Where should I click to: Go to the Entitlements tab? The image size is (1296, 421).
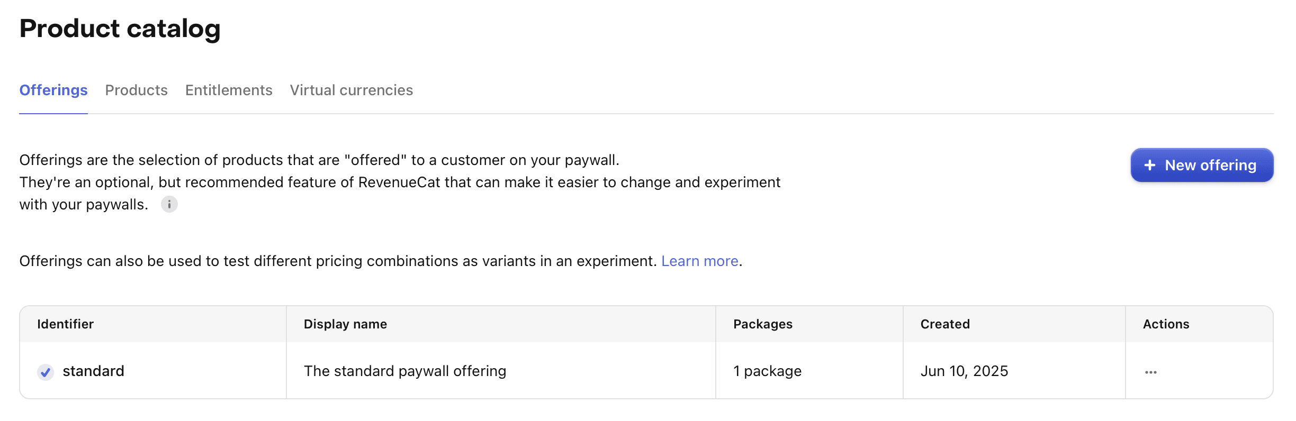[229, 90]
